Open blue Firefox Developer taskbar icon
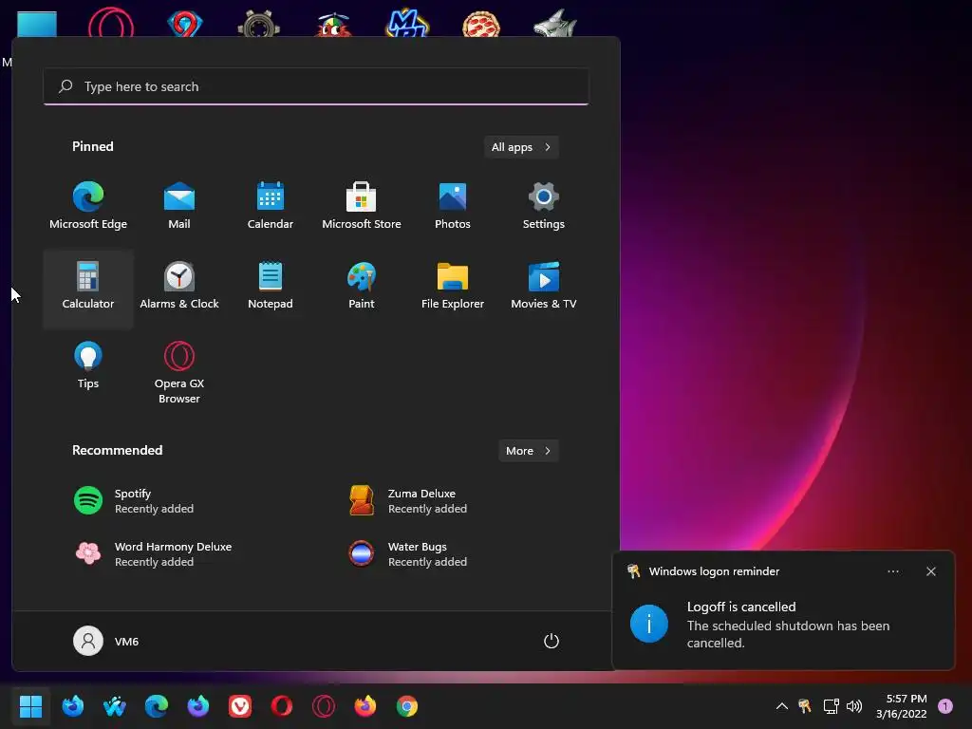Viewport: 972px width, 729px height. [72, 706]
